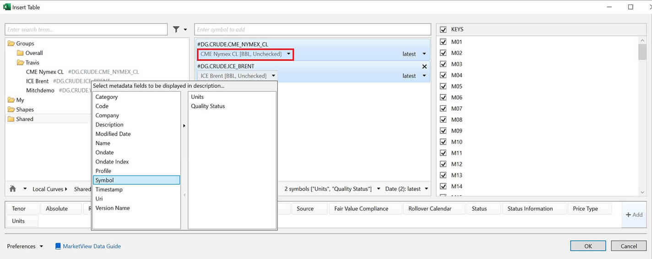The image size is (652, 259).
Task: Focus the symbol to add field
Action: coord(313,29)
